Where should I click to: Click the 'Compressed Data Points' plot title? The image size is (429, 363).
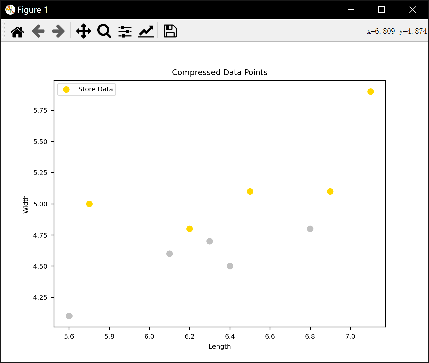tap(220, 72)
